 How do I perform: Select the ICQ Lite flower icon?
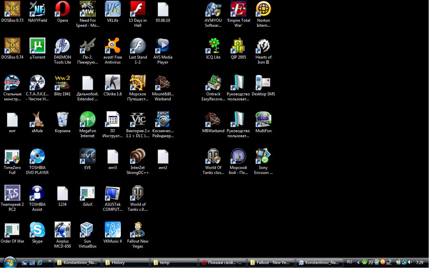(x=213, y=46)
